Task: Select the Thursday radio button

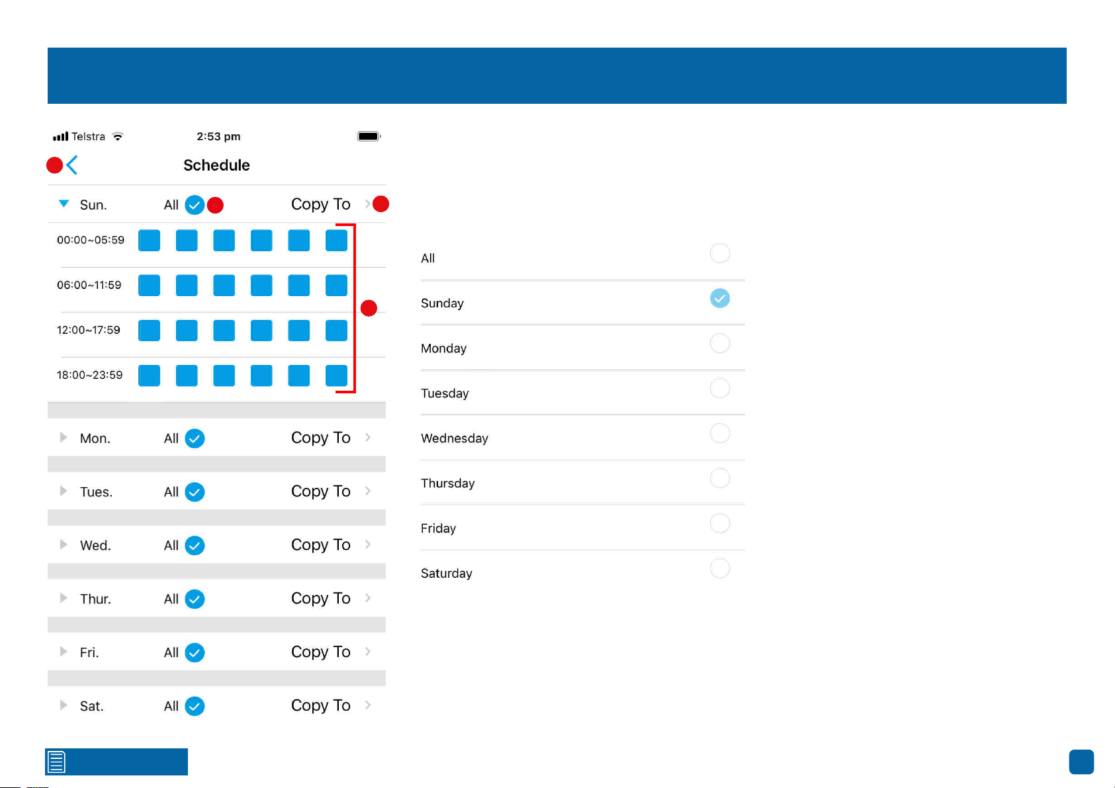Action: point(720,478)
